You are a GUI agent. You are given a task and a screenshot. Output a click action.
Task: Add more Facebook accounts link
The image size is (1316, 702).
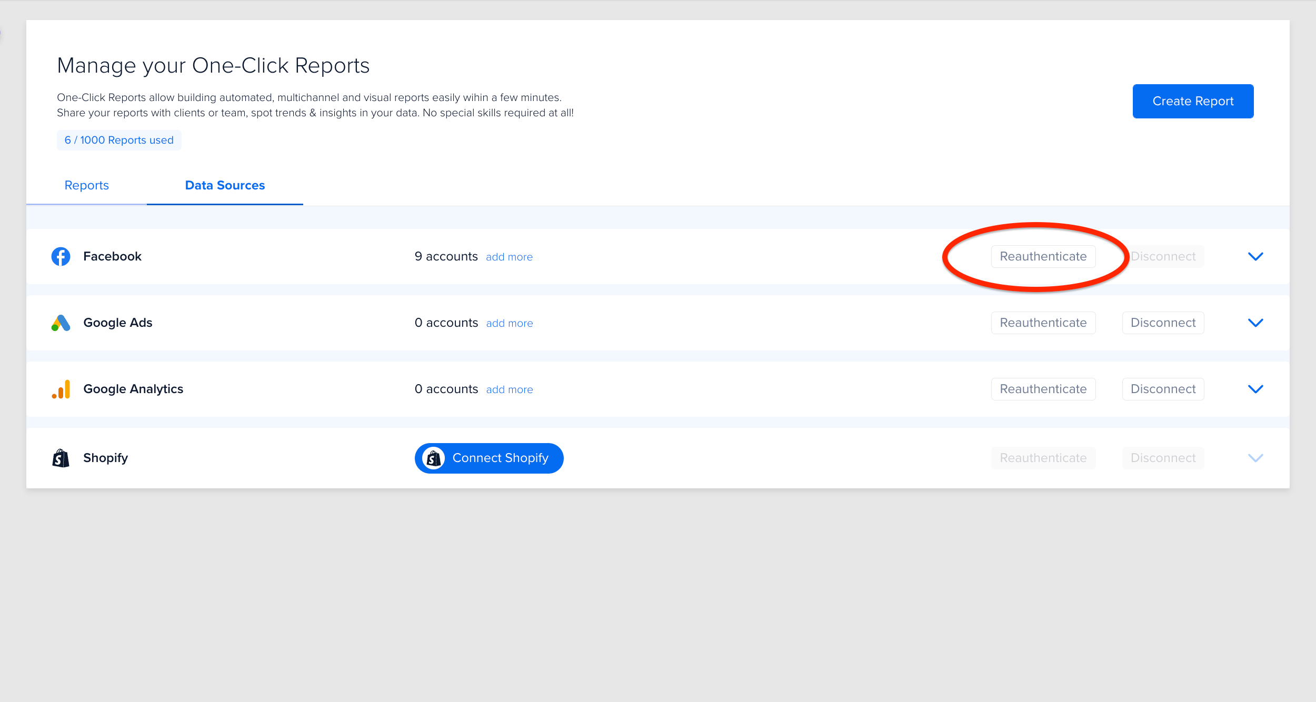[509, 257]
